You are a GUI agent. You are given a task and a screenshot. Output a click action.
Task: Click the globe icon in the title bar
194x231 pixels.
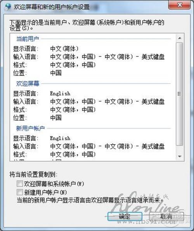pos(8,7)
